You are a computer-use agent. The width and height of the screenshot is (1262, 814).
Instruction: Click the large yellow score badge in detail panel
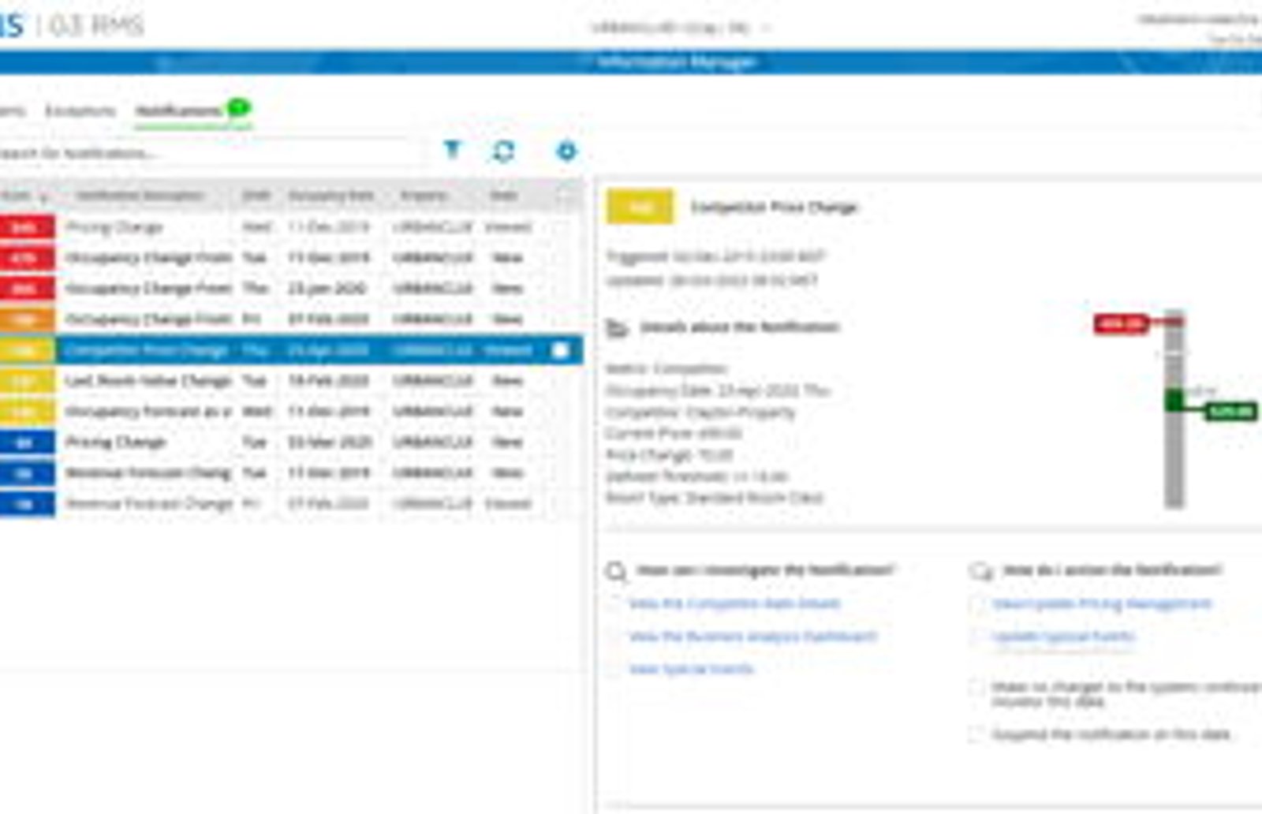[x=640, y=207]
